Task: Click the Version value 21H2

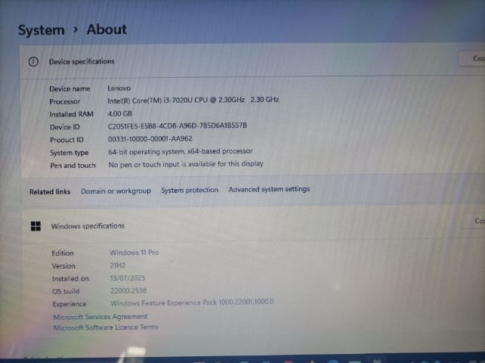Action: (x=118, y=265)
